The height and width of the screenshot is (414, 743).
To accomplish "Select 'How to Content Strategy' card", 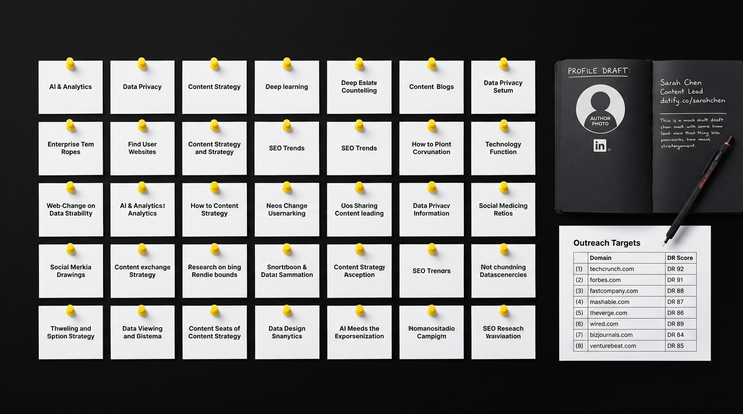I will pos(214,210).
